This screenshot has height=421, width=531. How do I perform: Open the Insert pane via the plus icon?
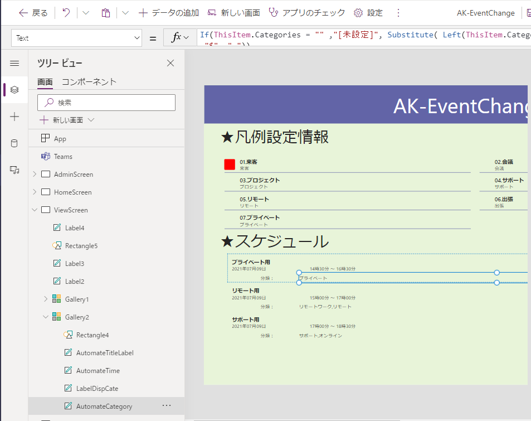click(x=14, y=117)
